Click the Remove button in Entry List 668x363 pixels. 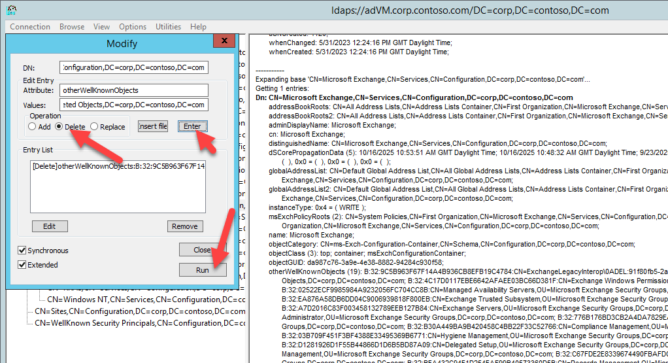pos(185,226)
